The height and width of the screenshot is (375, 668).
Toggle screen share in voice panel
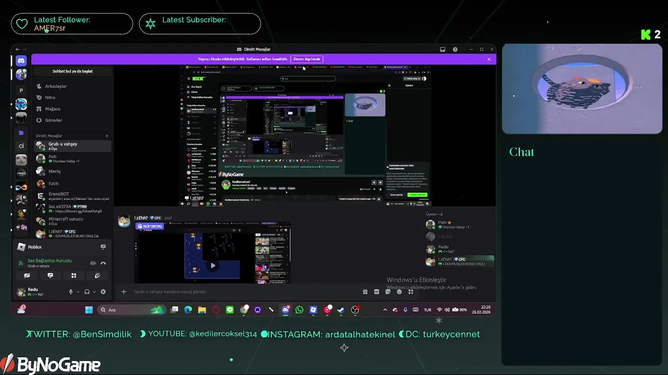50,276
